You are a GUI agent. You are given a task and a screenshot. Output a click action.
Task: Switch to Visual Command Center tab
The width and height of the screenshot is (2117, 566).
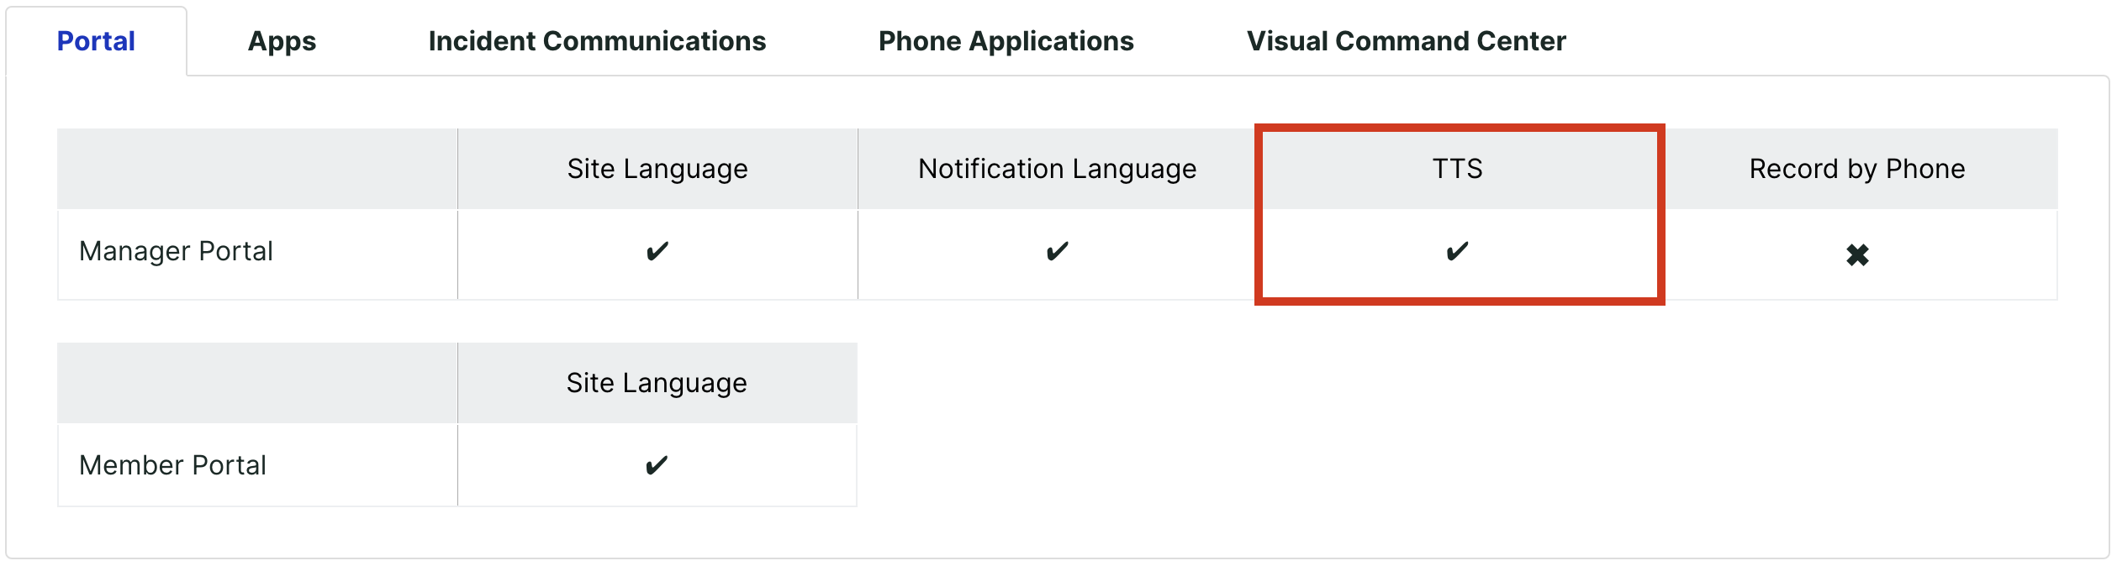coord(1406,41)
